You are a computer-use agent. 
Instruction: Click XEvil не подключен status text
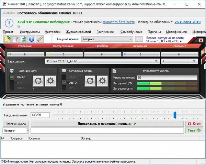[15, 162]
